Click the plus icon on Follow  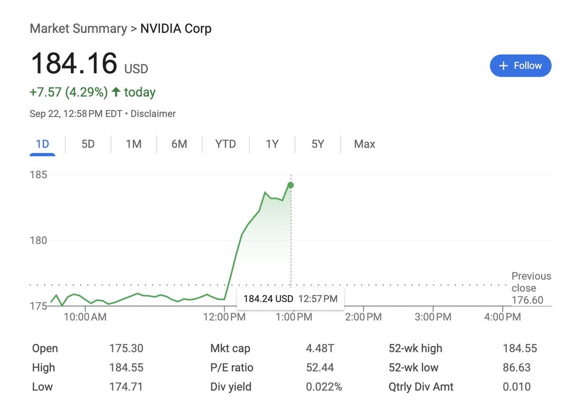click(503, 66)
